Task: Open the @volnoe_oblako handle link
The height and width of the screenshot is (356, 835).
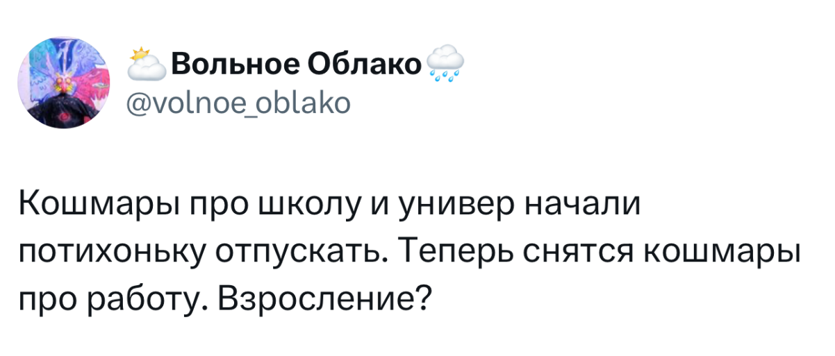Action: coord(241,105)
